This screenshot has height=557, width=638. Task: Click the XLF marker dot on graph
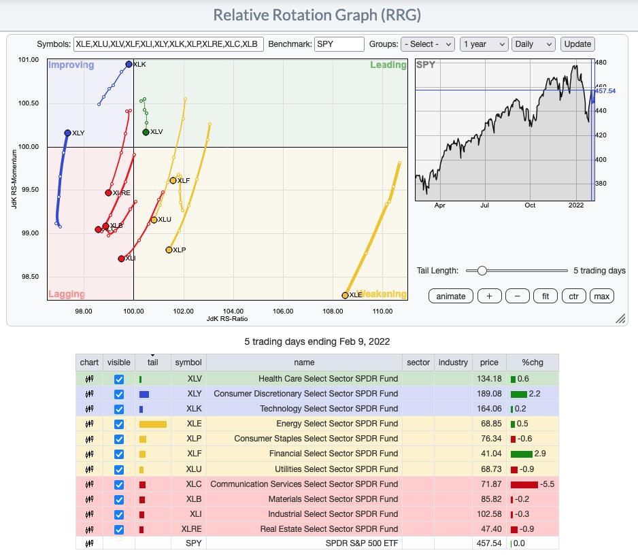[x=173, y=181]
